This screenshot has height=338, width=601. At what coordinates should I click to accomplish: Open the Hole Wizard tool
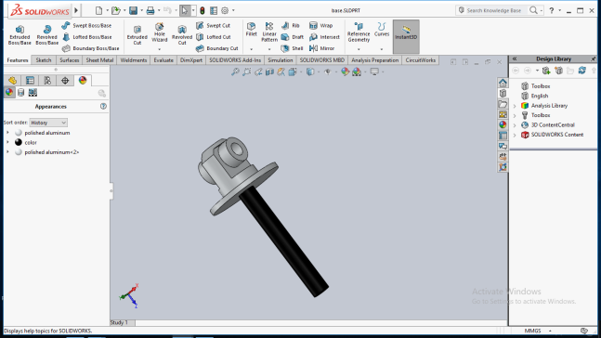[160, 32]
